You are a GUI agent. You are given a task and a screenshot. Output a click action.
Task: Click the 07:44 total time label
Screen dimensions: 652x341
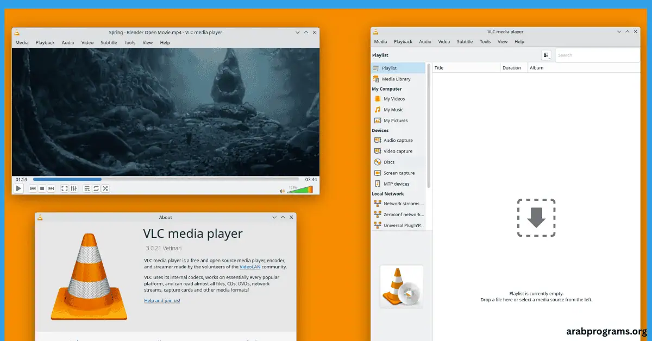coord(311,179)
